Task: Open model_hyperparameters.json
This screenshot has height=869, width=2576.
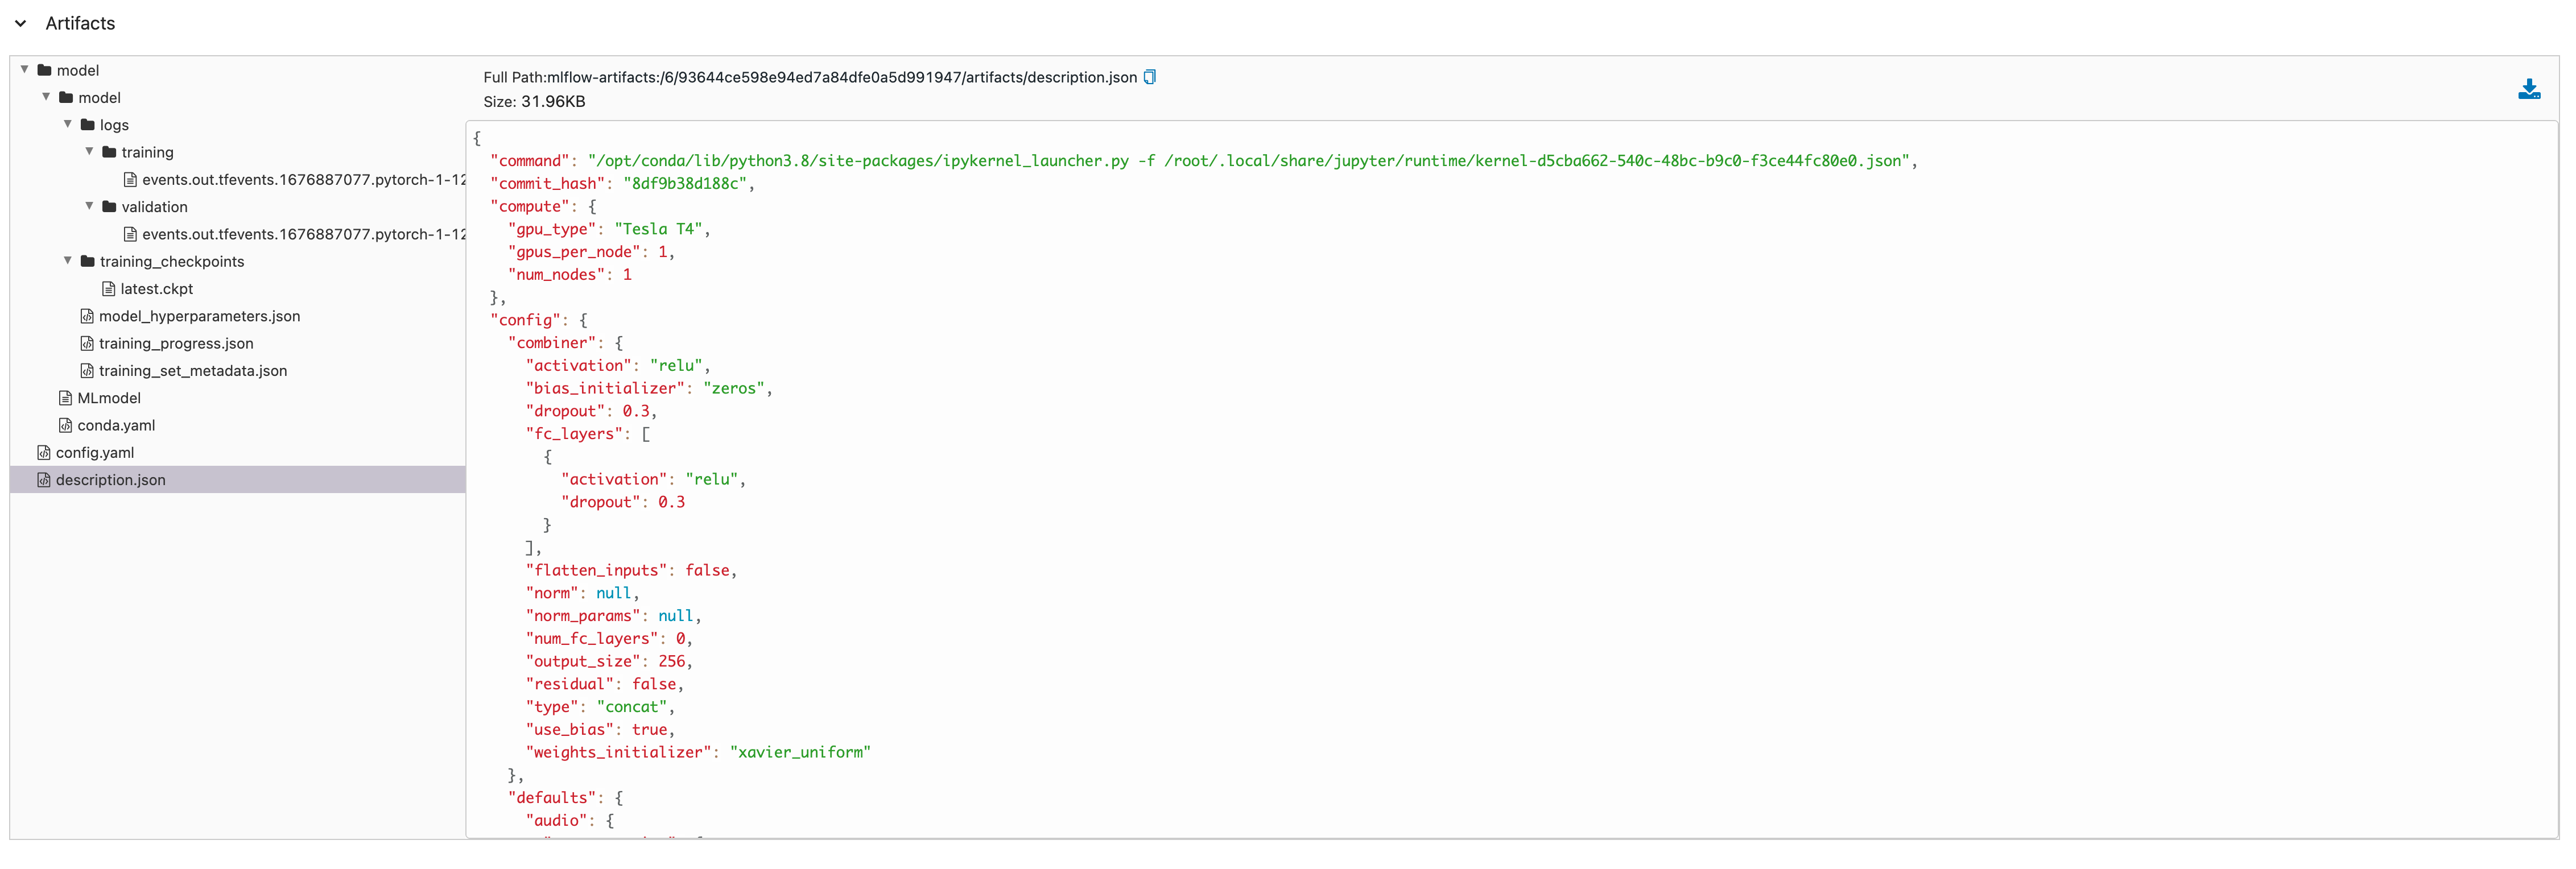Action: coord(199,316)
